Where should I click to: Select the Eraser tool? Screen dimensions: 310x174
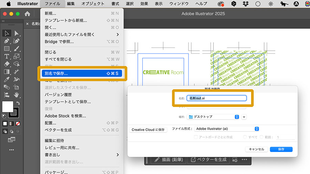7,64
